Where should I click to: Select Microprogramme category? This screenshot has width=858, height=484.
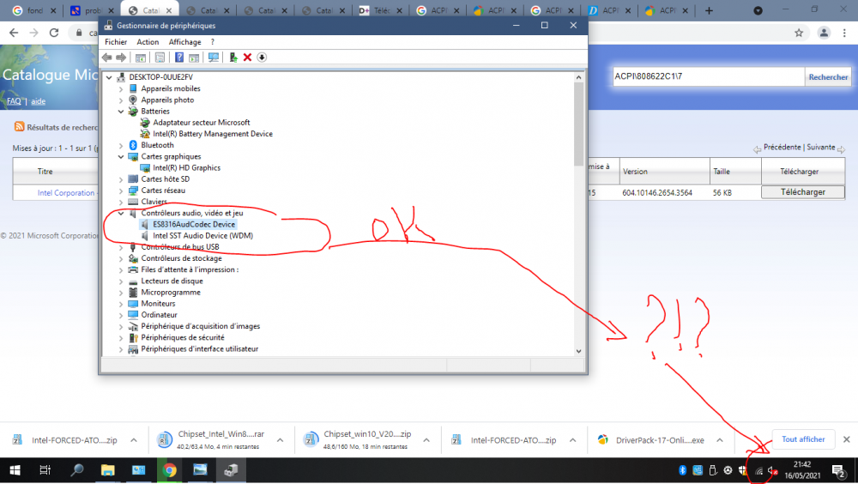pos(171,293)
